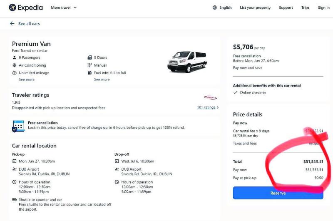Screen dimensions: 333x221
Task: Click the back arrow beside See all cars
Action: click(x=12, y=24)
